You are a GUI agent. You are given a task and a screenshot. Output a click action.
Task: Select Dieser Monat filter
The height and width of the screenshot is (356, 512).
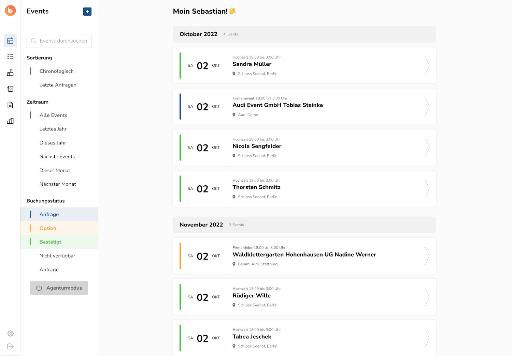(x=55, y=170)
